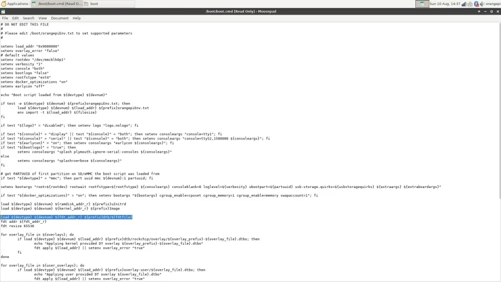Open the View menu
The width and height of the screenshot is (501, 282).
(x=43, y=18)
